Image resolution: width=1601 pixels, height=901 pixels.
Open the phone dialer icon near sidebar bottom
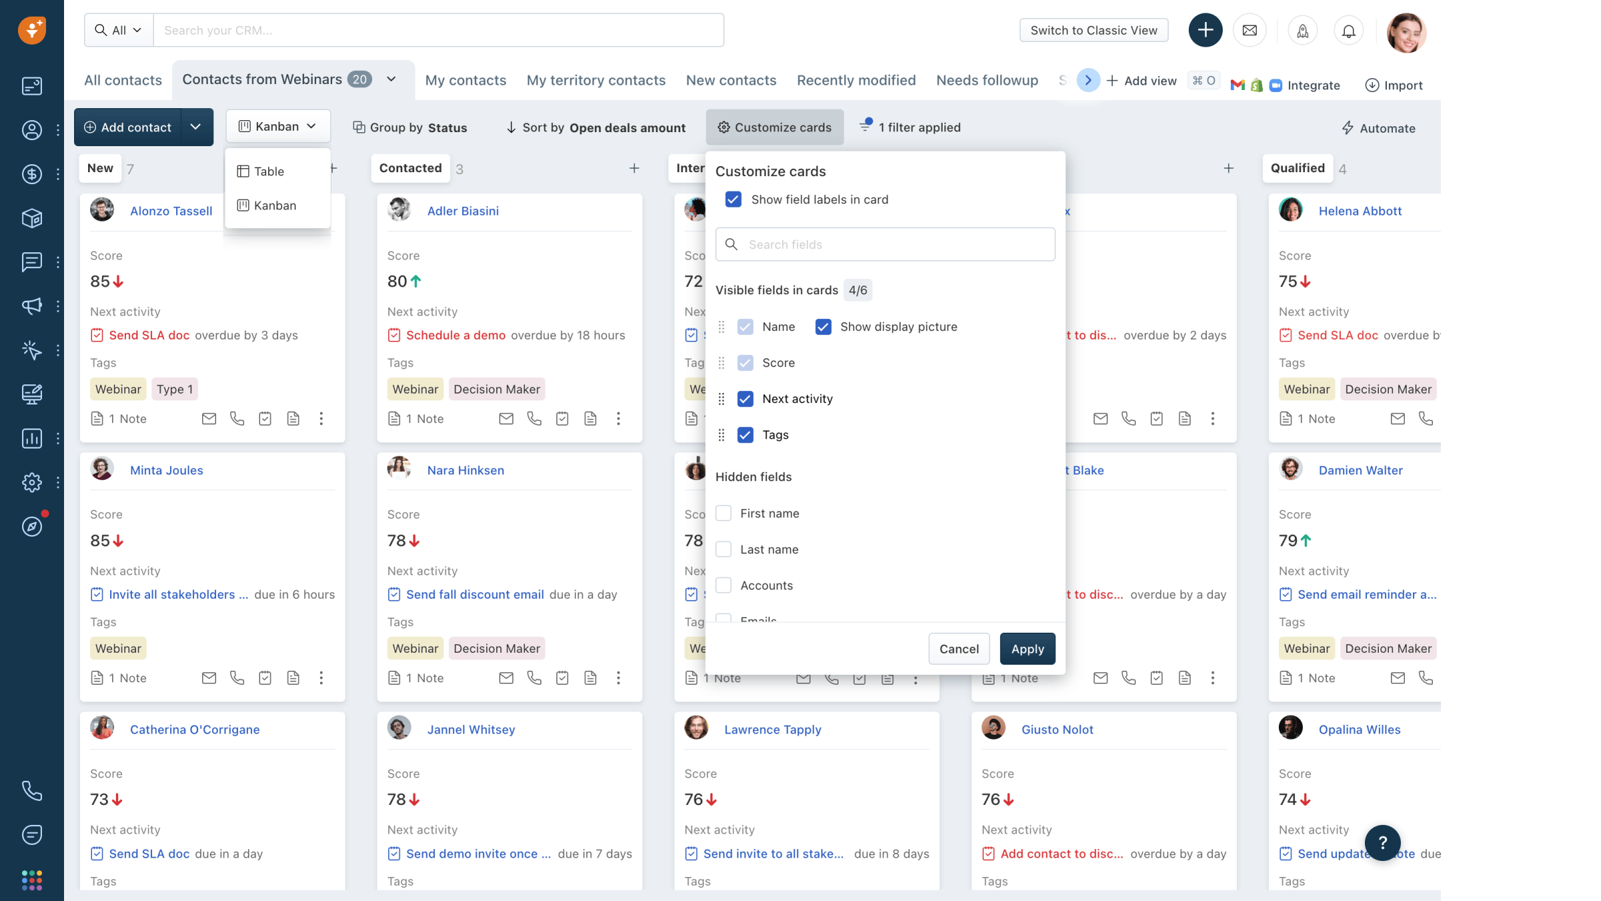[31, 791]
